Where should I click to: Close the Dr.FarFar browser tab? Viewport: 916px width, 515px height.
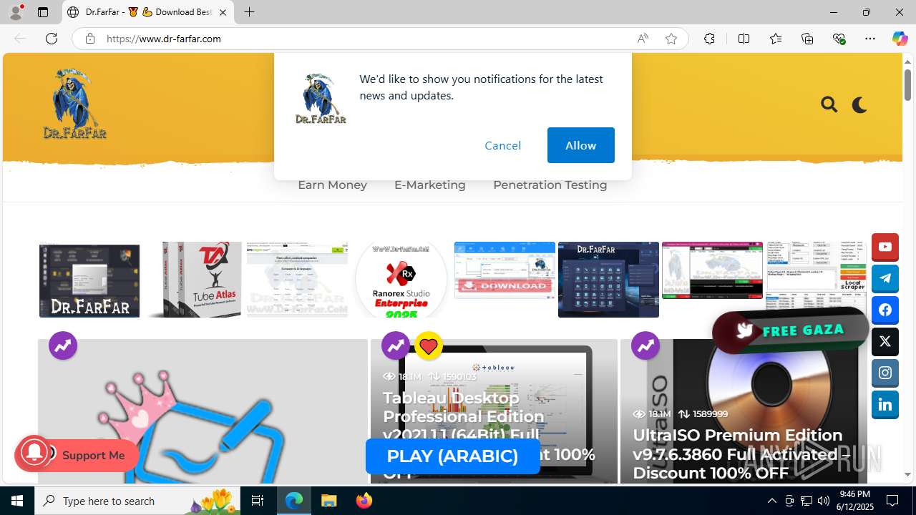pos(223,12)
